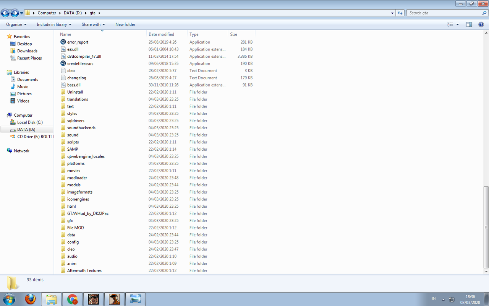Viewport: 489px width, 306px height.
Task: Sort by the Date modified column header
Action: 168,34
